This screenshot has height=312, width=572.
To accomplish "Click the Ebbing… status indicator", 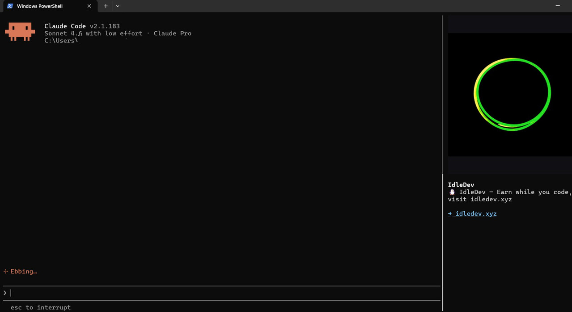I will [20, 271].
